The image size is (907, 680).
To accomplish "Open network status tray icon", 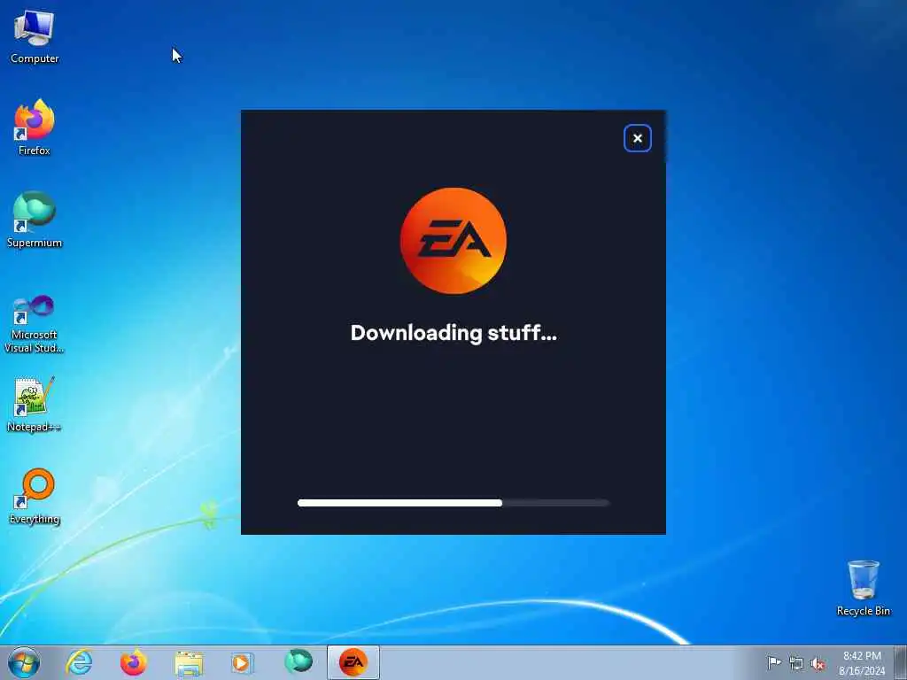I will click(x=796, y=663).
